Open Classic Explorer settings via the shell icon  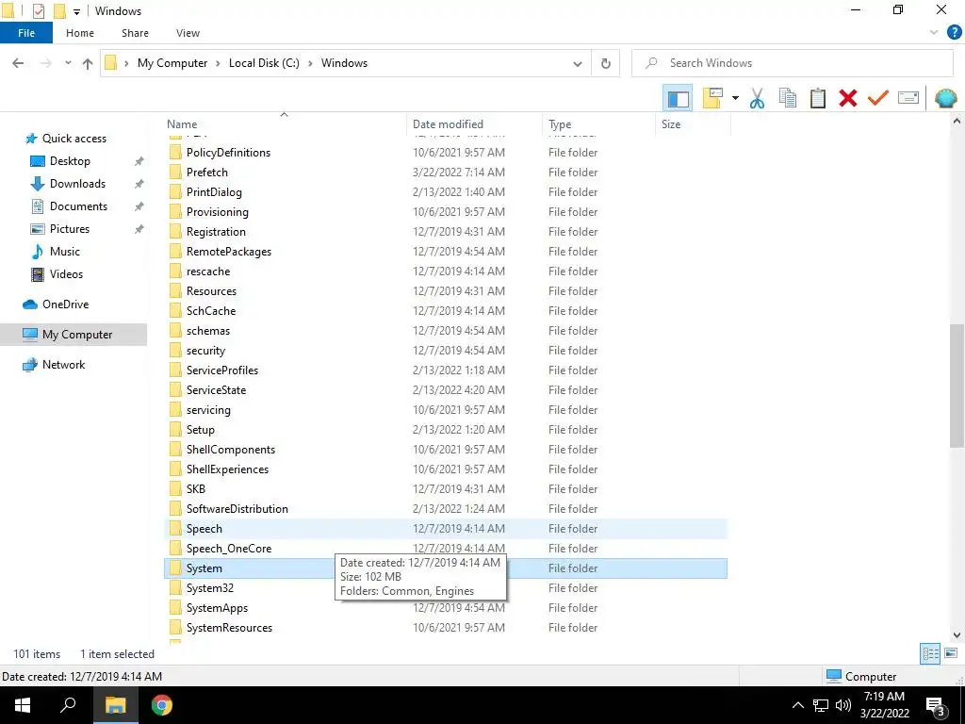point(946,98)
